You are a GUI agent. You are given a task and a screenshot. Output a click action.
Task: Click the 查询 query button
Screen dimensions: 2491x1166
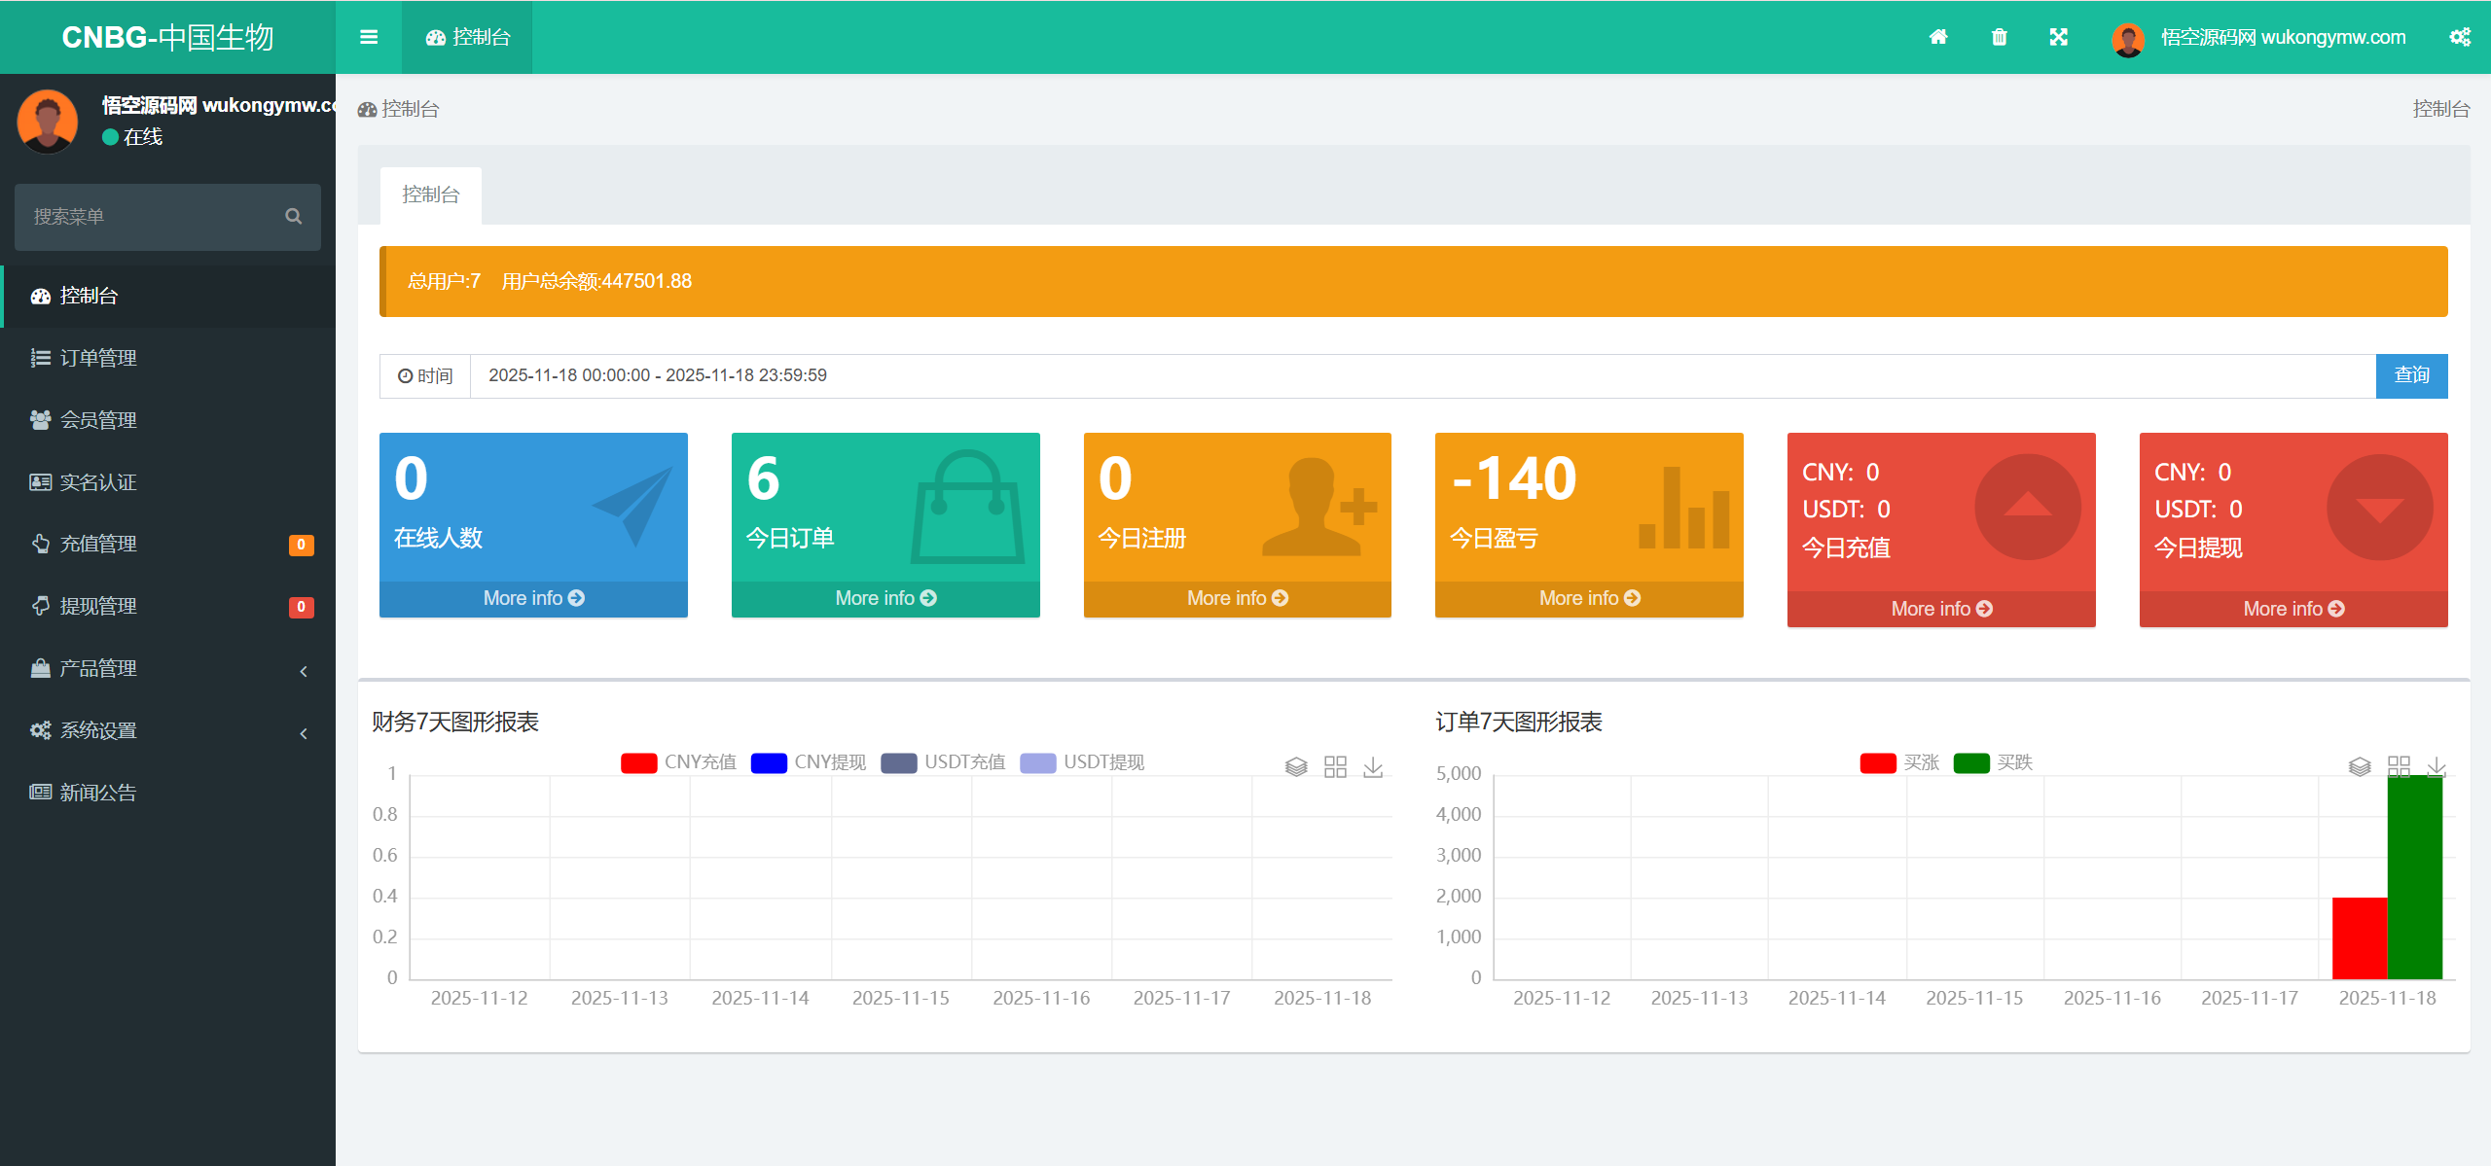click(x=2411, y=375)
